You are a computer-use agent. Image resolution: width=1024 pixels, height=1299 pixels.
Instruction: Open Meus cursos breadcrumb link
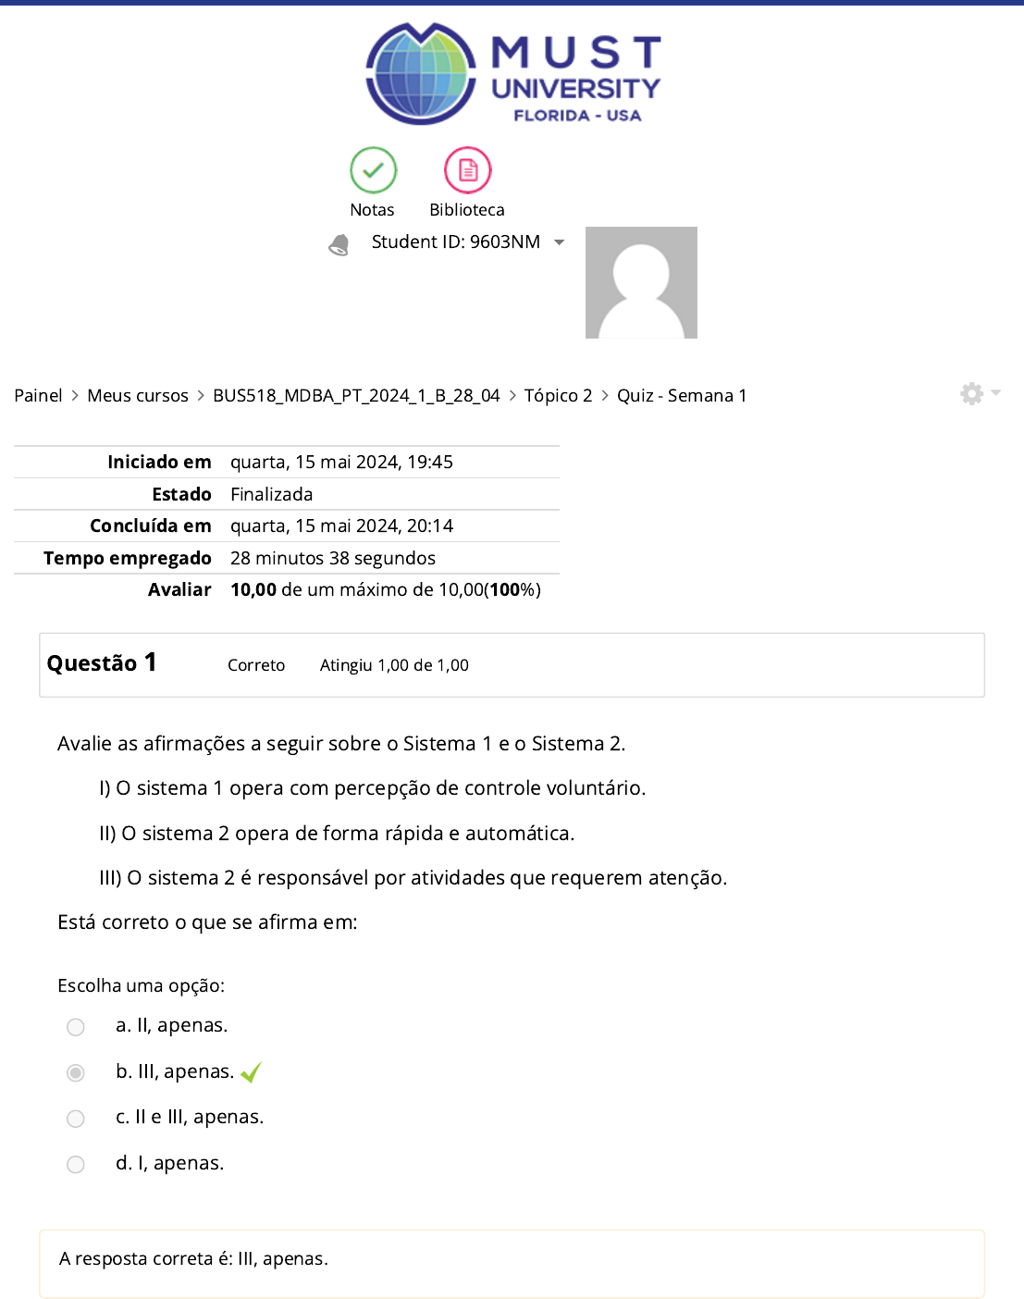coord(138,396)
